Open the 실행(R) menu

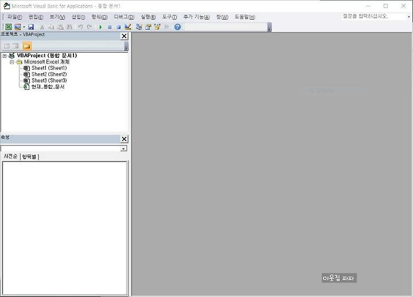tap(148, 17)
